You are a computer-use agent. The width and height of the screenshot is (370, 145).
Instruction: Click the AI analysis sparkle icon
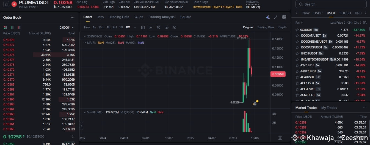click(268, 17)
